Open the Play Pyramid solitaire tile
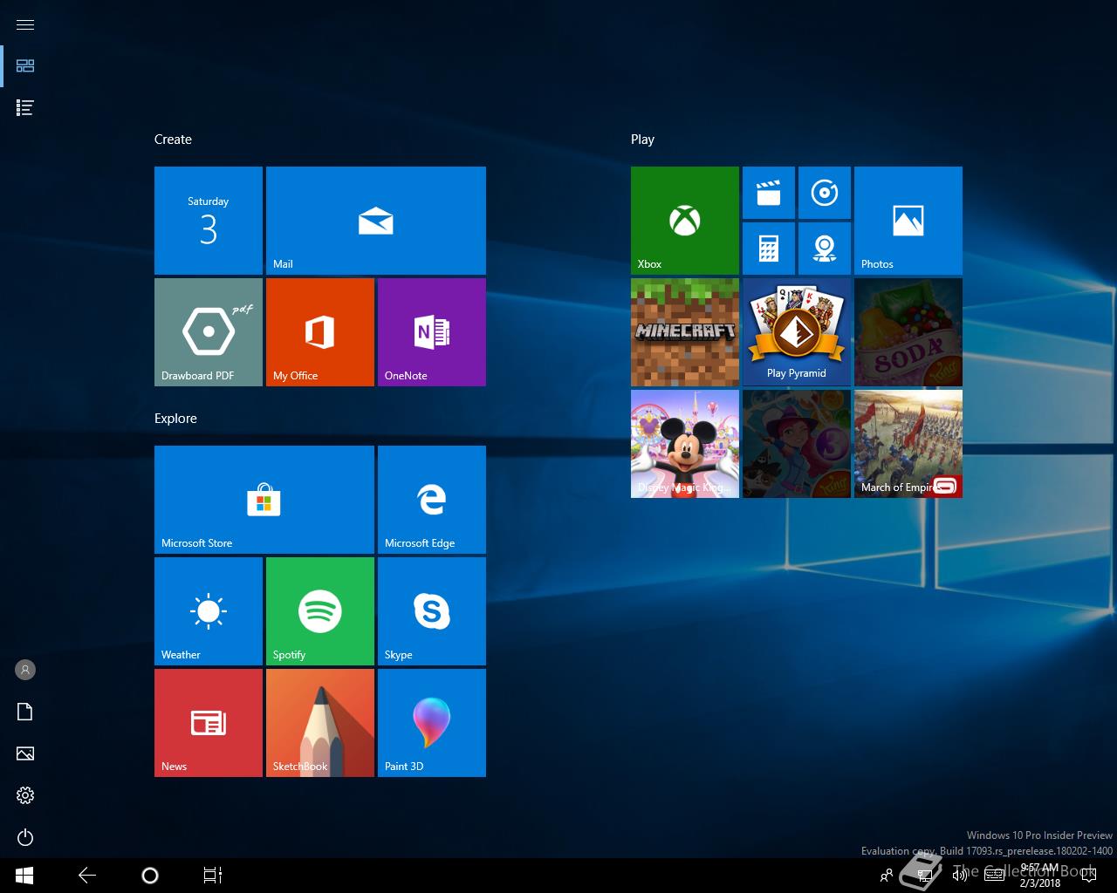 pyautogui.click(x=797, y=332)
